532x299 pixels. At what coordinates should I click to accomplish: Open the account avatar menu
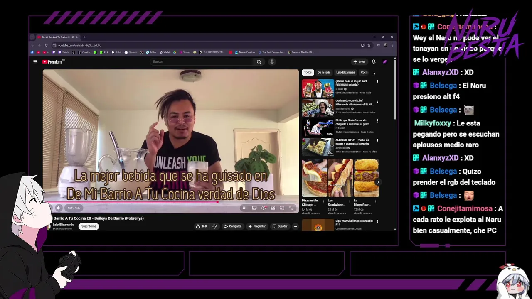(384, 62)
